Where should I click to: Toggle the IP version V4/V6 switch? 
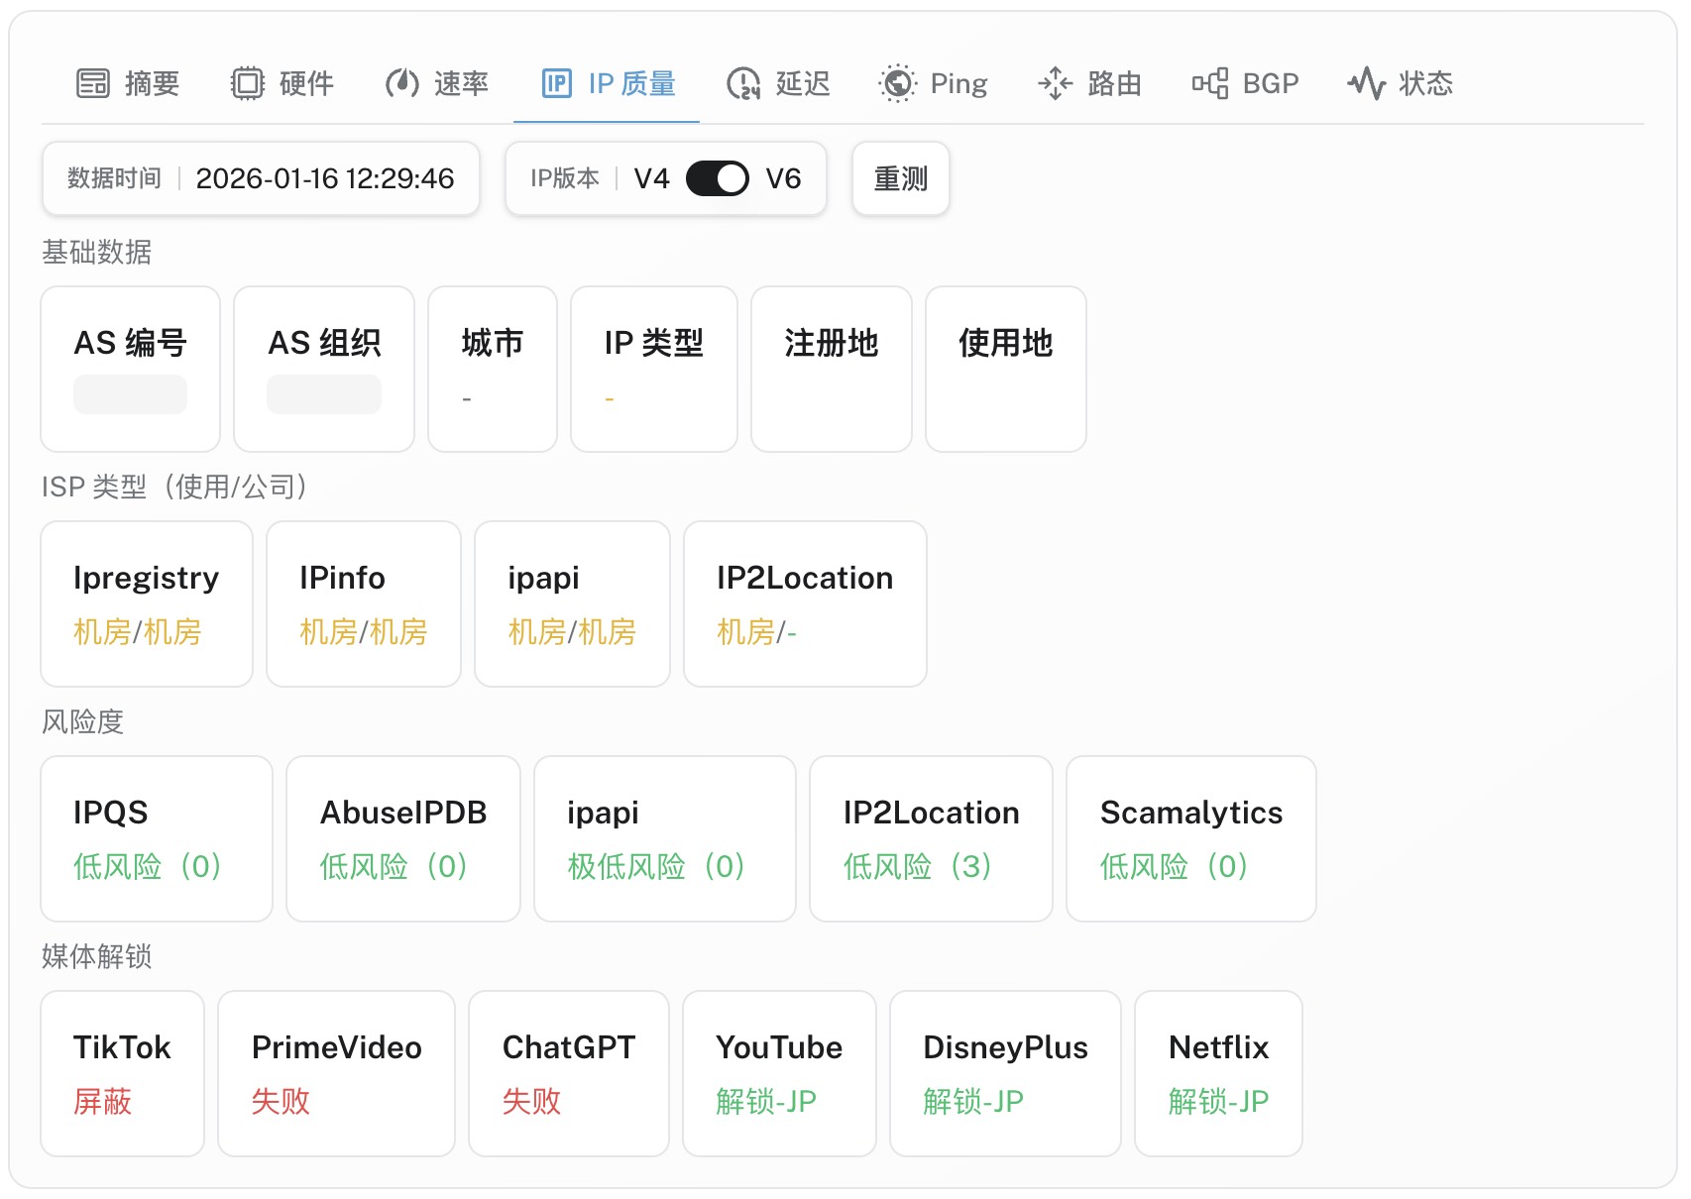pos(717,178)
